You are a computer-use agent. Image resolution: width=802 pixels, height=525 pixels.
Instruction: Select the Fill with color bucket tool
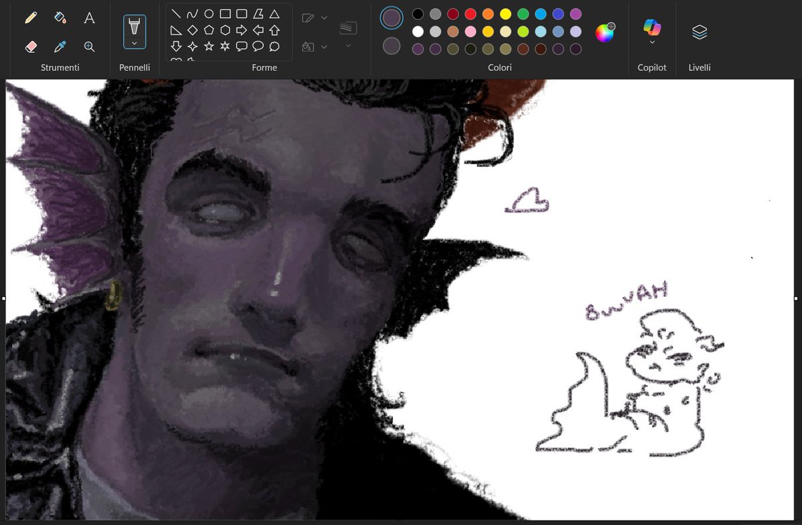[x=59, y=18]
